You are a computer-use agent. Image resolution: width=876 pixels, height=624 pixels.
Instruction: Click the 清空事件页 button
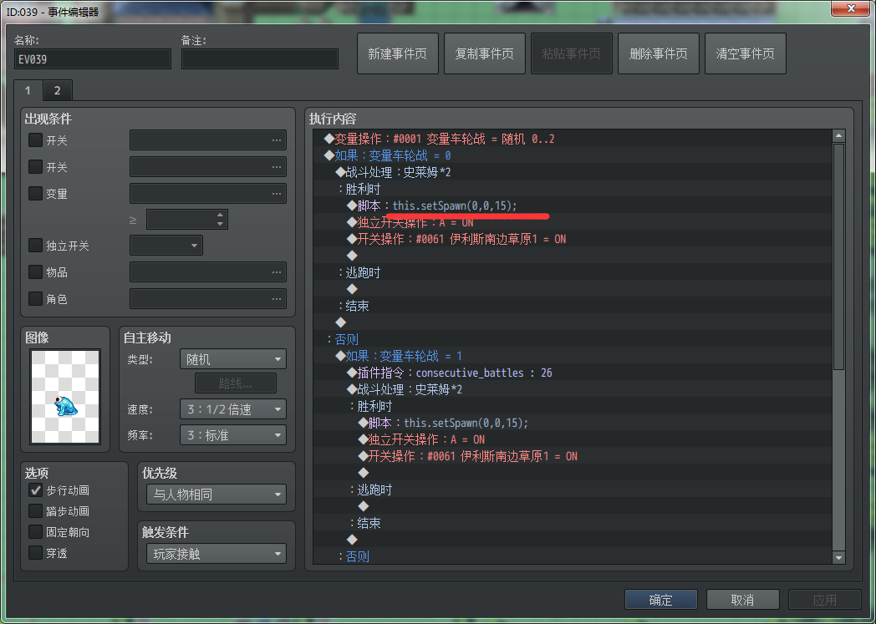point(746,53)
